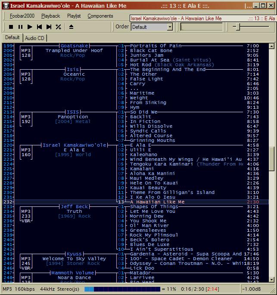Open the Playback menu
The height and width of the screenshot is (295, 277).
click(x=50, y=16)
